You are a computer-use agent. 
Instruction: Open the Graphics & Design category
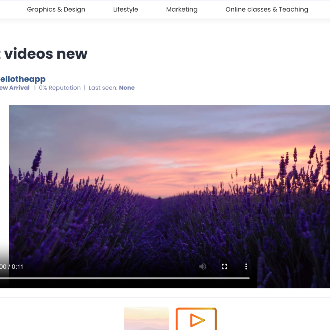[x=56, y=9]
